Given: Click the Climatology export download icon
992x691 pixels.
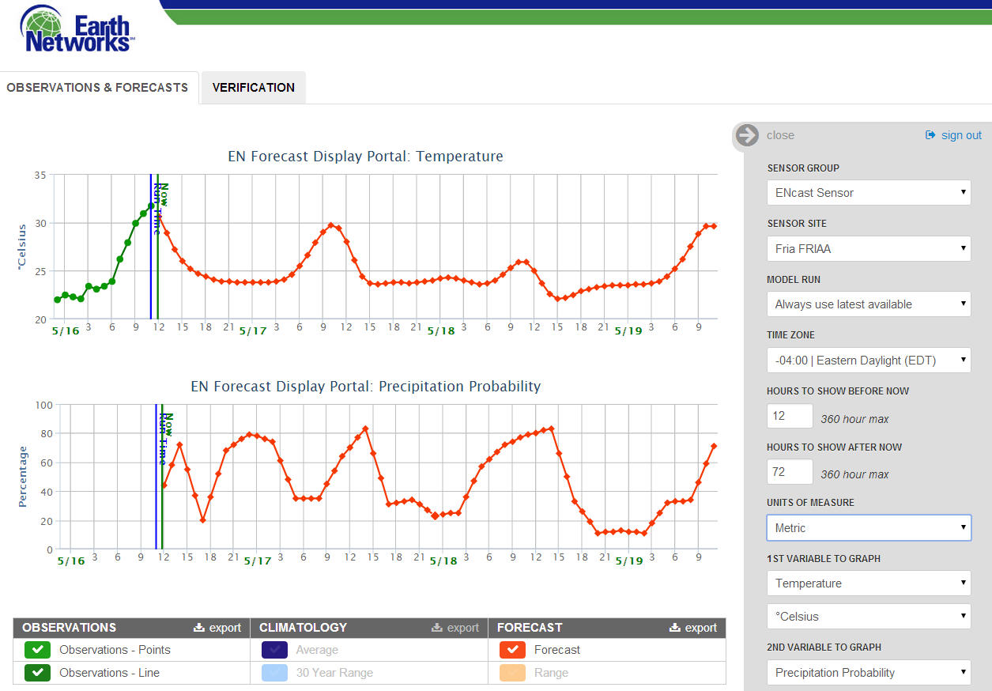Looking at the screenshot, I should (x=437, y=628).
